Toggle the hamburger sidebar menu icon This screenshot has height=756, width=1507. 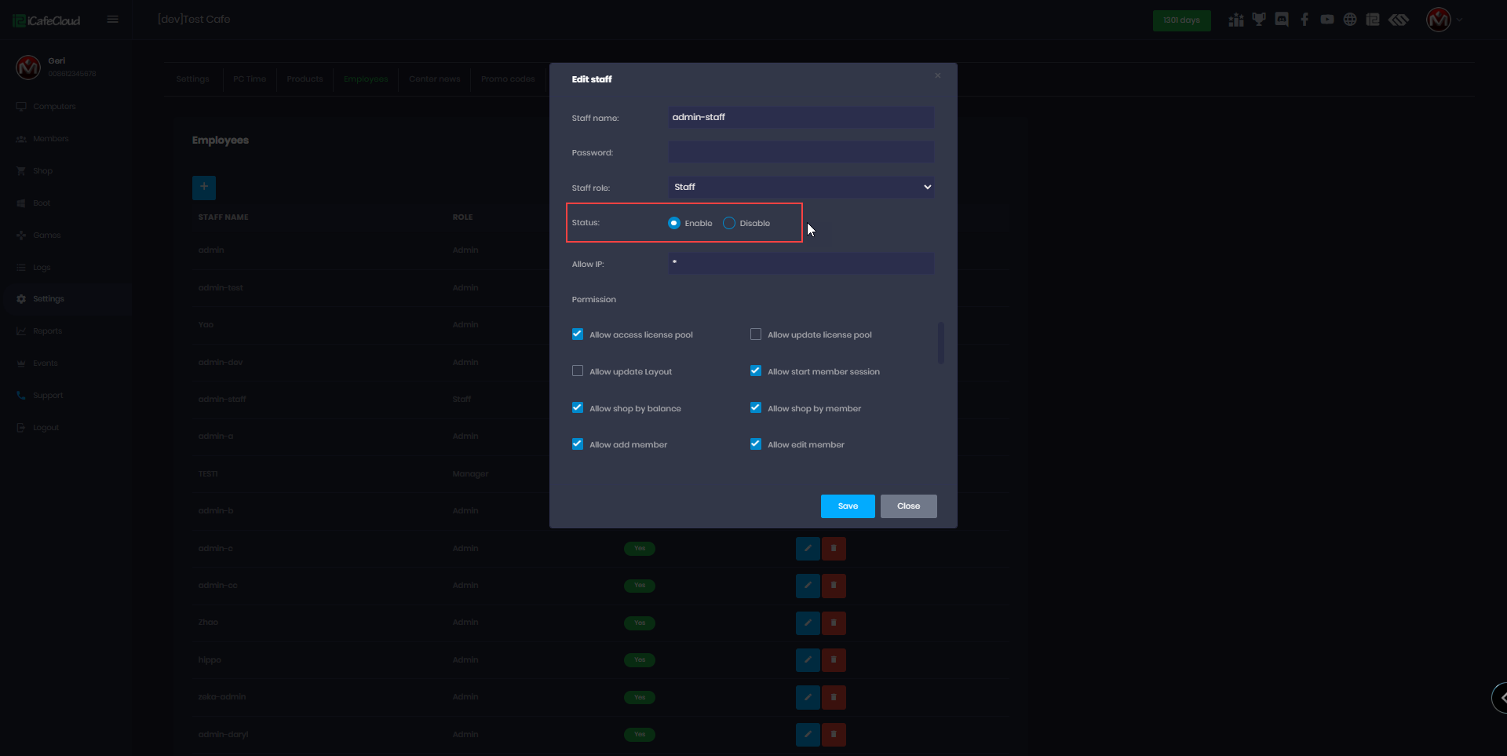(x=113, y=20)
